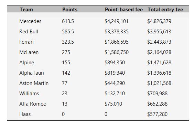Viewport: 195px width, 129px height.
Task: Click the Alpine team name
Action: [x=26, y=63]
